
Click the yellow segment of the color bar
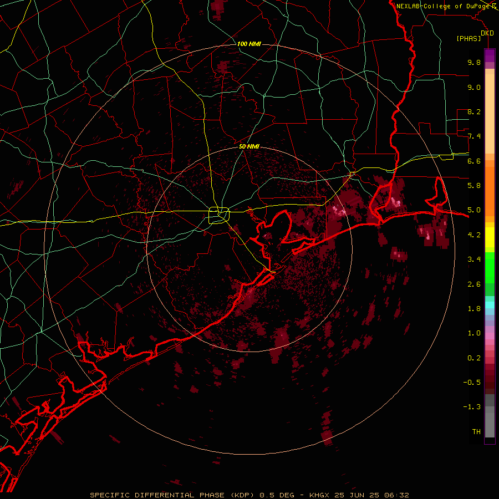click(490, 237)
